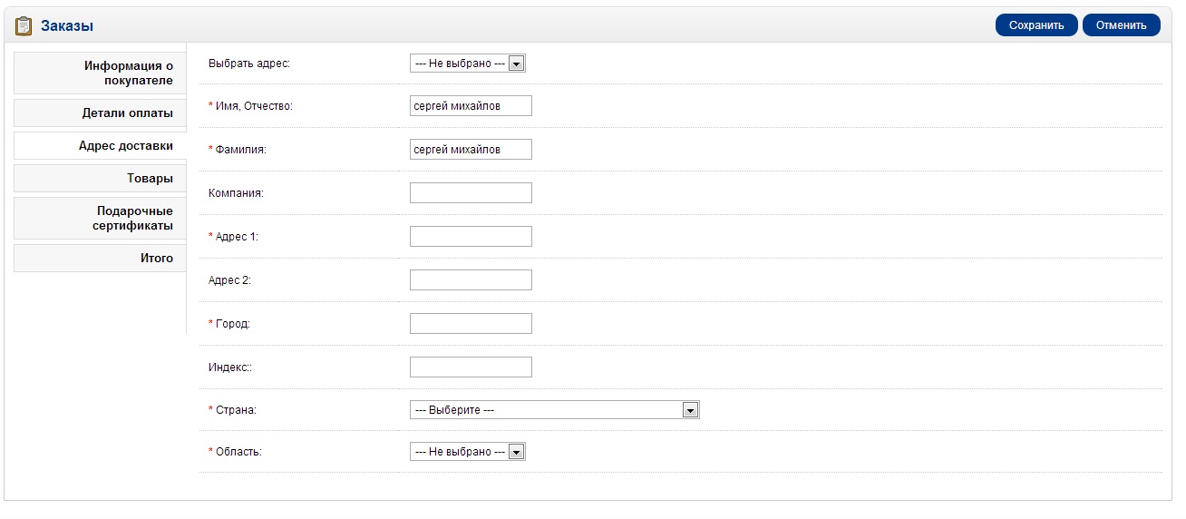Focus the Фамилия text field
1186x519 pixels.
(471, 150)
